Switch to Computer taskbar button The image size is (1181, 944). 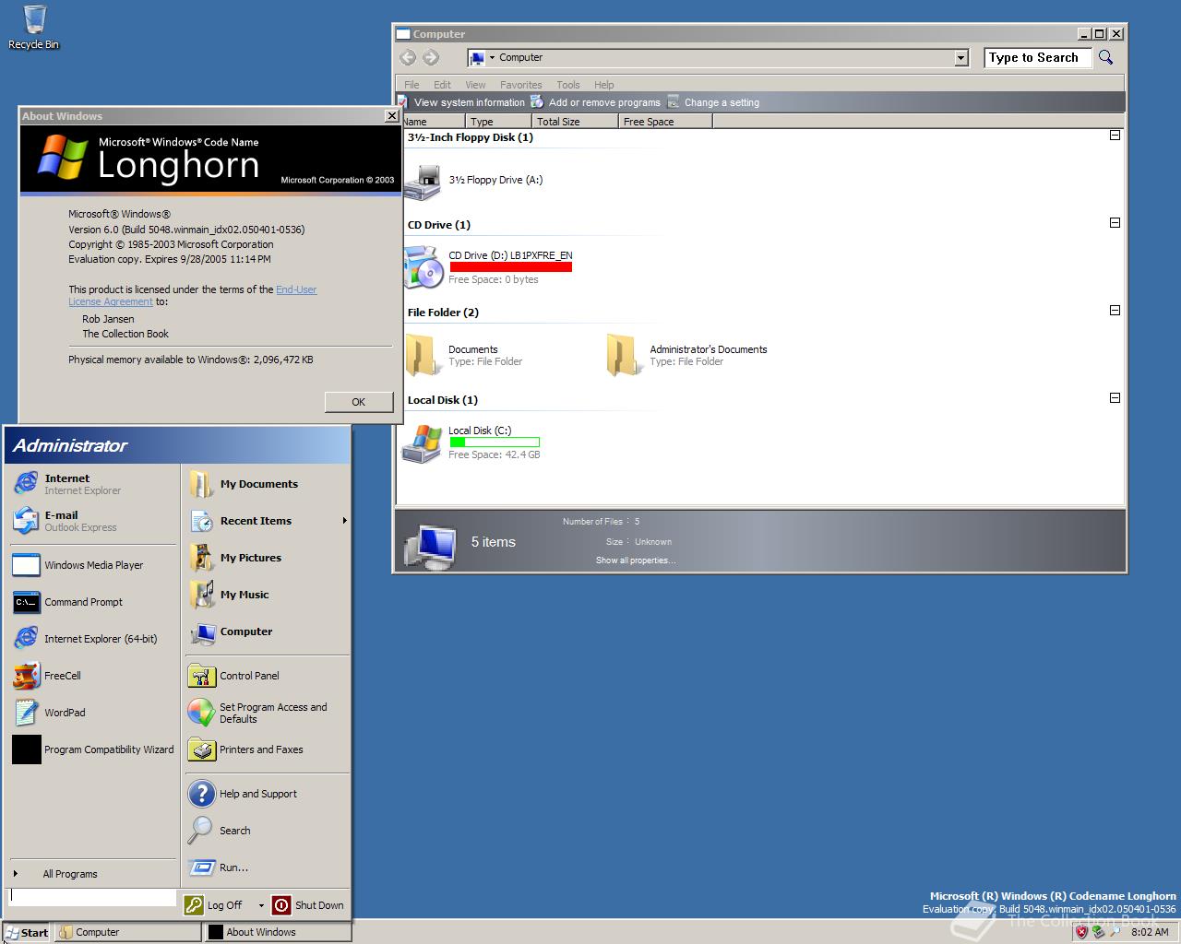pyautogui.click(x=128, y=932)
